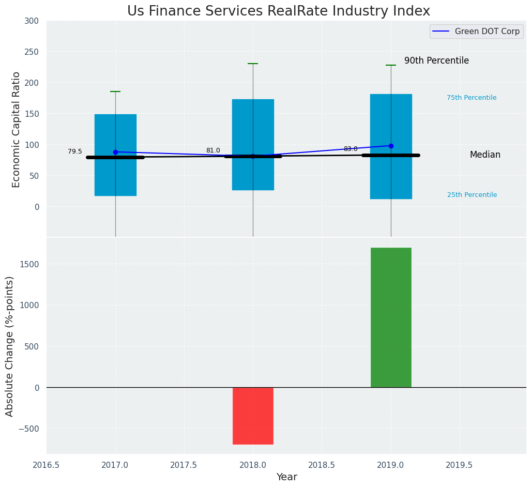The width and height of the screenshot is (532, 487).
Task: Click the Absolute Change (%-points) axis label
Action: pyautogui.click(x=10, y=346)
